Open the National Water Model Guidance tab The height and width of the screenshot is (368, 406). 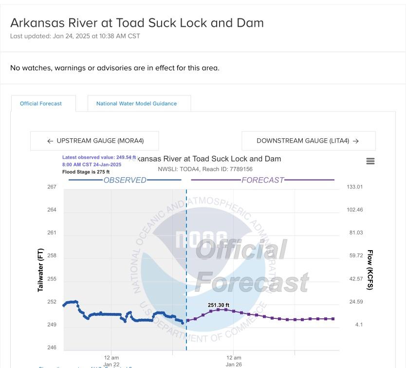136,104
